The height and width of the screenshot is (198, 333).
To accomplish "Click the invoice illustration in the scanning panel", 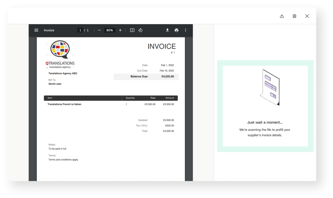I will [x=269, y=88].
